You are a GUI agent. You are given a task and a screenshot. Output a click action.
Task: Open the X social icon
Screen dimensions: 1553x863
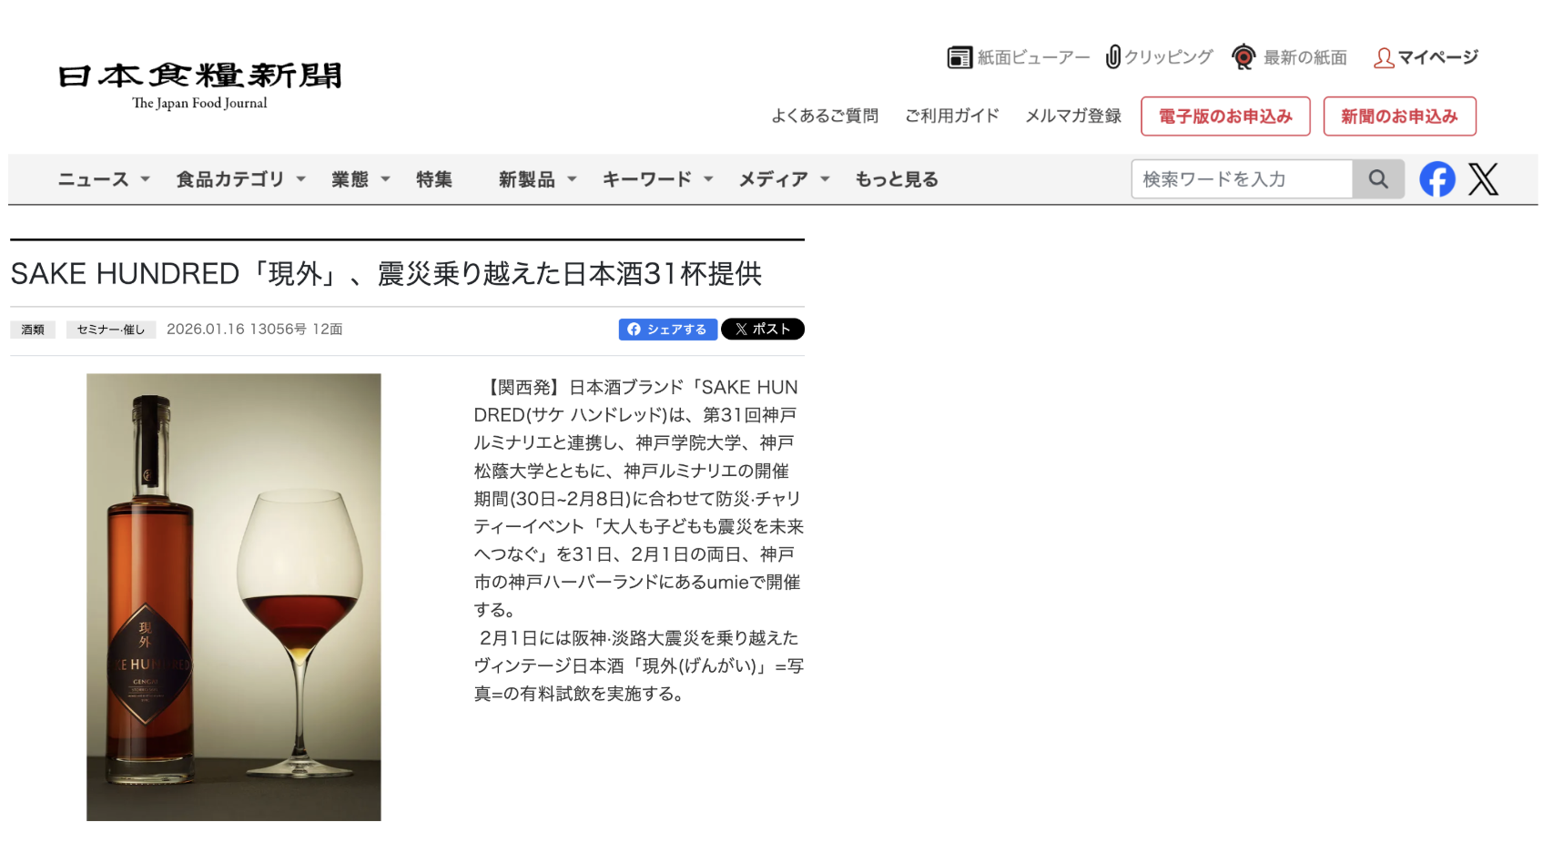coord(1483,179)
